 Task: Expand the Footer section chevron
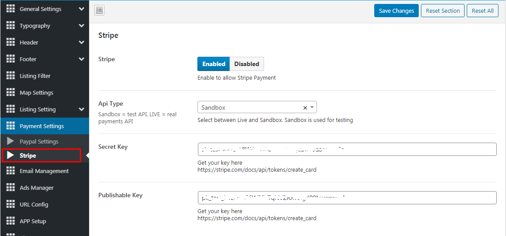[82, 59]
